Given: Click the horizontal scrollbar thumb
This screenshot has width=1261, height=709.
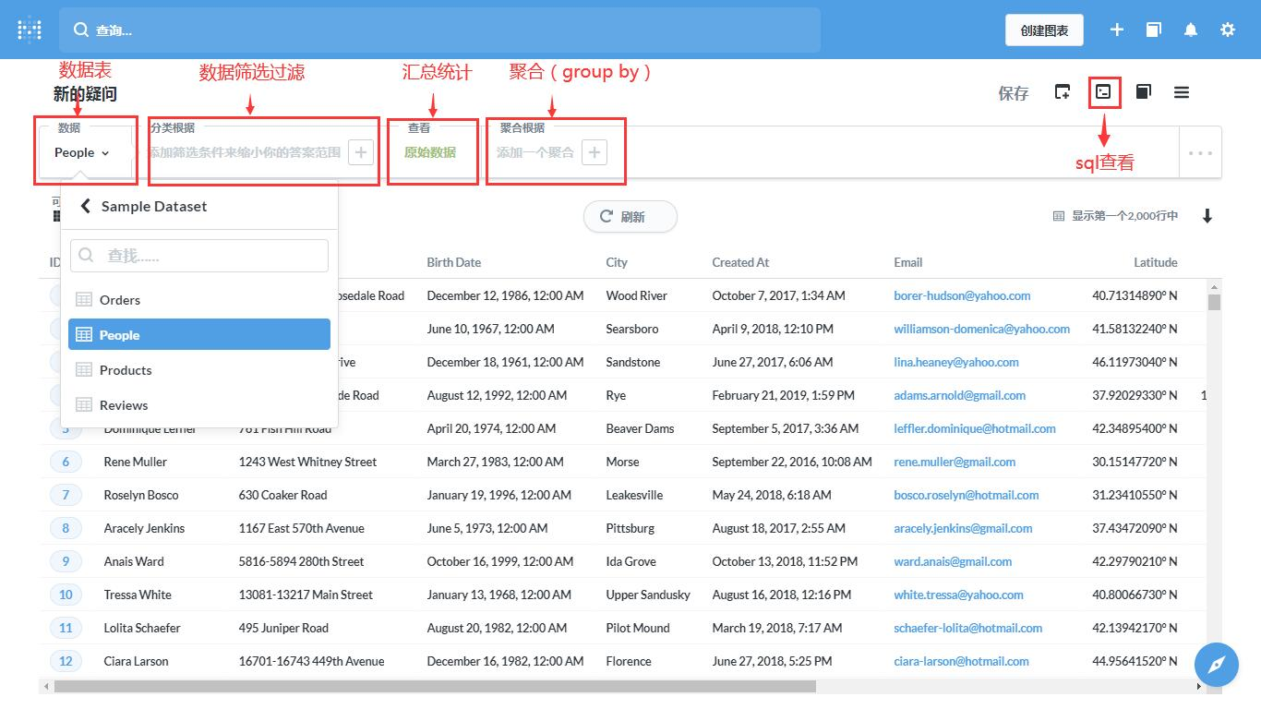Looking at the screenshot, I should [435, 687].
